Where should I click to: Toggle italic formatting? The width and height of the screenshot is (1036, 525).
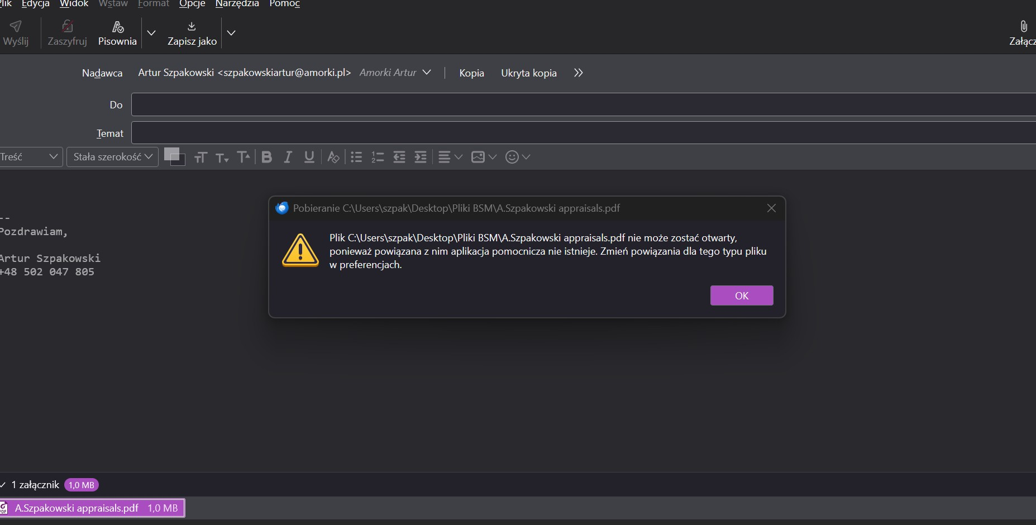(x=288, y=157)
